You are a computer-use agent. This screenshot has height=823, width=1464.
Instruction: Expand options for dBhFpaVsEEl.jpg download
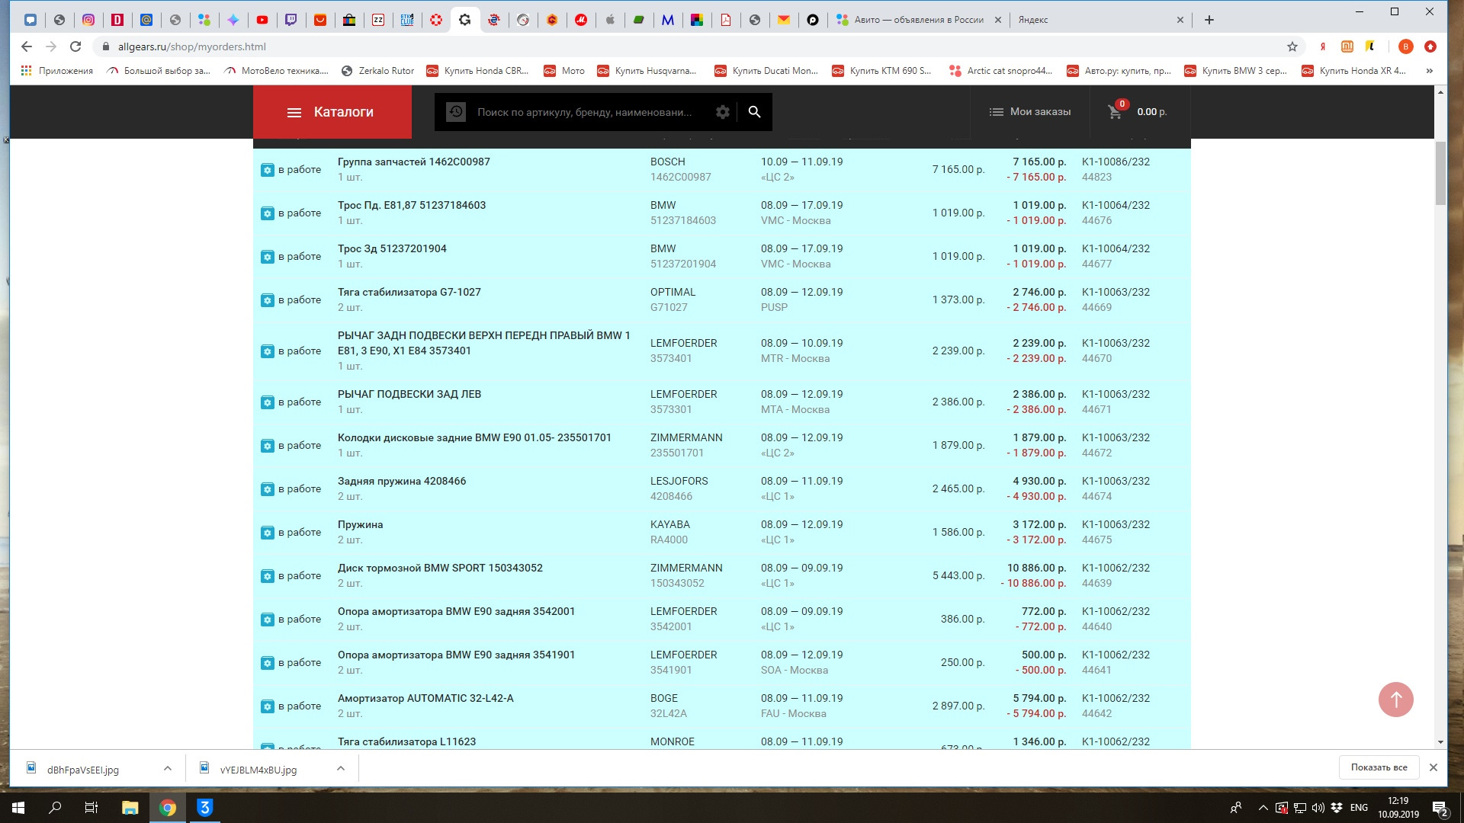point(168,769)
